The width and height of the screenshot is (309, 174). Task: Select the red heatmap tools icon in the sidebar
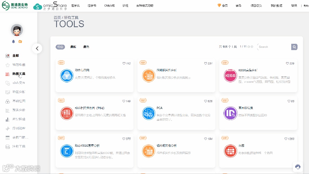[7, 74]
